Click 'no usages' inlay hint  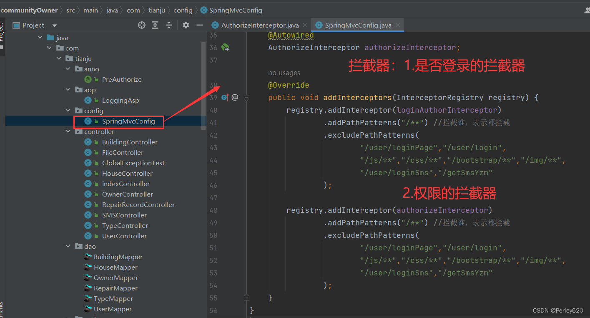284,73
